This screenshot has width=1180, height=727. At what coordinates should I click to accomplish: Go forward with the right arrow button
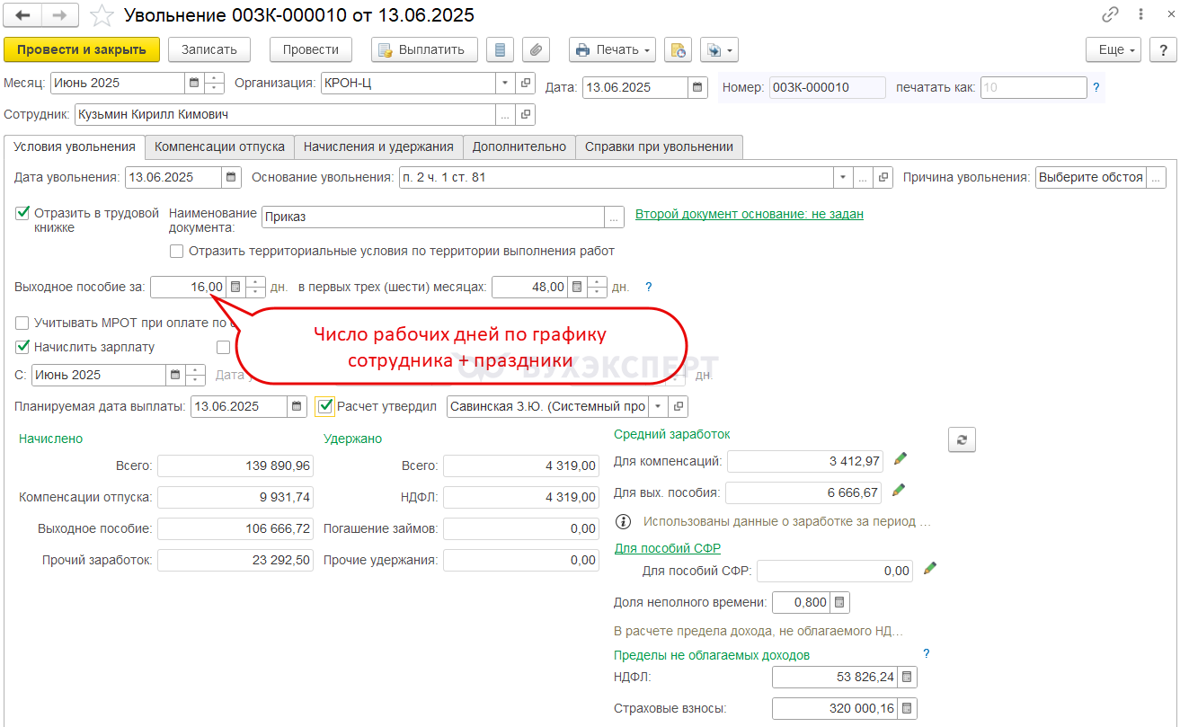click(60, 15)
